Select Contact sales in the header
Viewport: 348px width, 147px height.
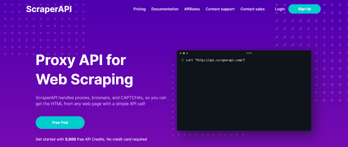click(x=252, y=9)
